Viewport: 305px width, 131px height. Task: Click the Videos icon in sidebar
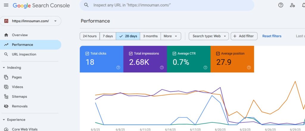pyautogui.click(x=6, y=87)
